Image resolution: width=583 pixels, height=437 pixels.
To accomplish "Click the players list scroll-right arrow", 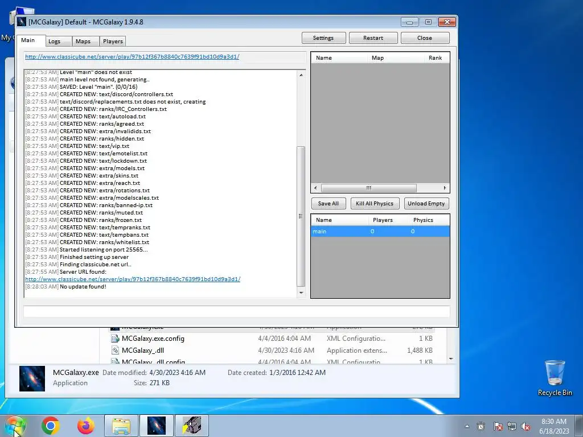I will (445, 188).
